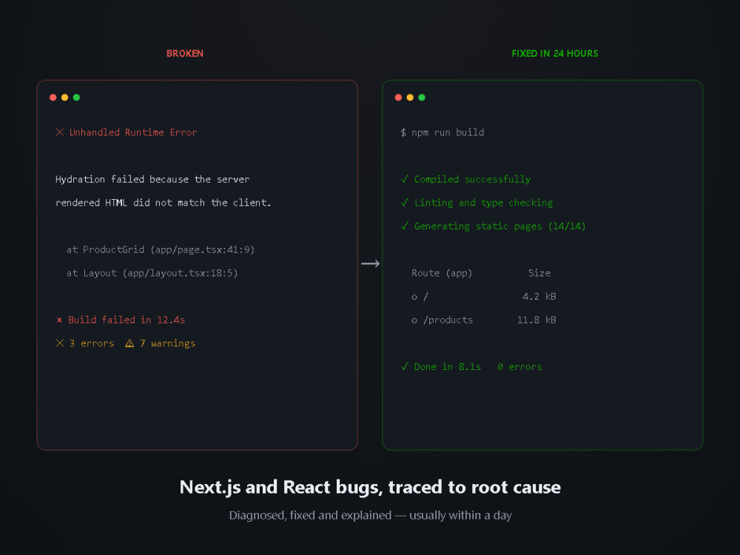This screenshot has height=555, width=740.
Task: Click the '4.2 kB' size value
Action: pyautogui.click(x=539, y=297)
